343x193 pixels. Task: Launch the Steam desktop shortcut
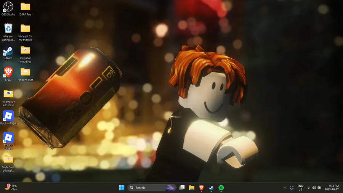click(8, 53)
